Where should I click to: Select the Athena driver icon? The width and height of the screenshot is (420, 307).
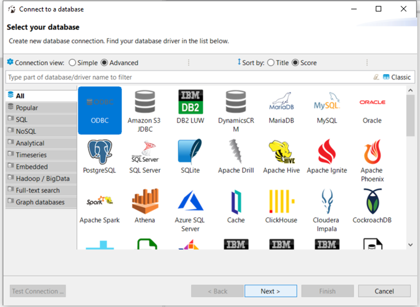pos(145,202)
